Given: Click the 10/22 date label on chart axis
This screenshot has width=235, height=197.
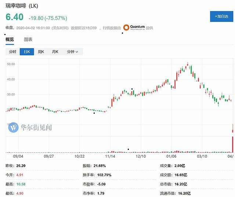Looking at the screenshot, I should (x=79, y=156).
